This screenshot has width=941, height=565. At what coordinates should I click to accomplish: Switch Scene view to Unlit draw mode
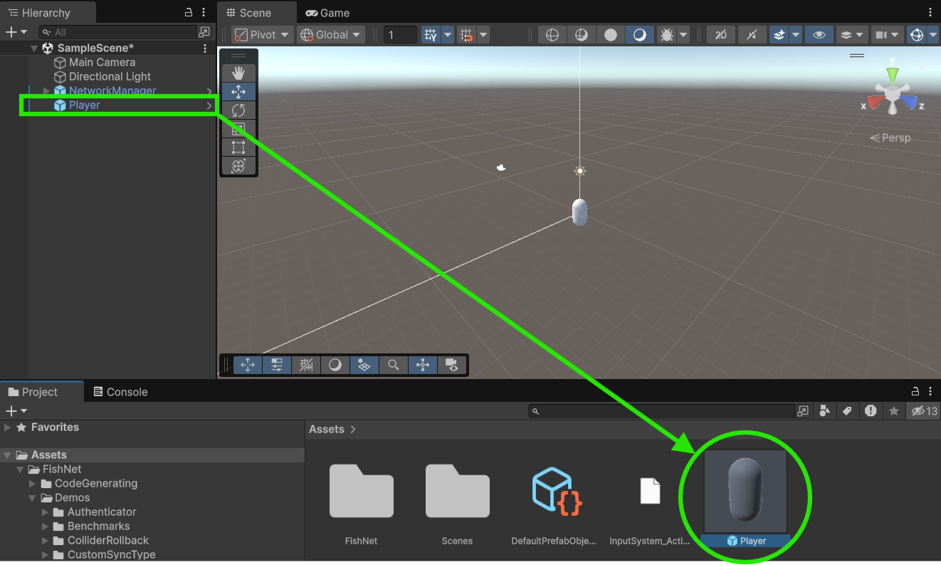pyautogui.click(x=611, y=35)
